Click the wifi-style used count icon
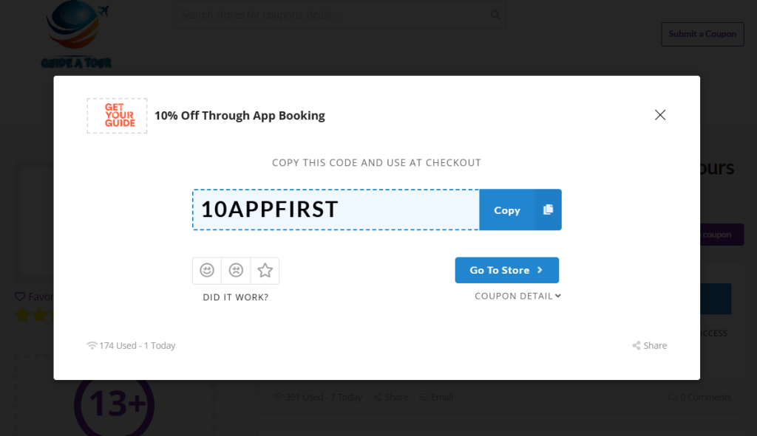This screenshot has width=757, height=436. click(x=92, y=345)
